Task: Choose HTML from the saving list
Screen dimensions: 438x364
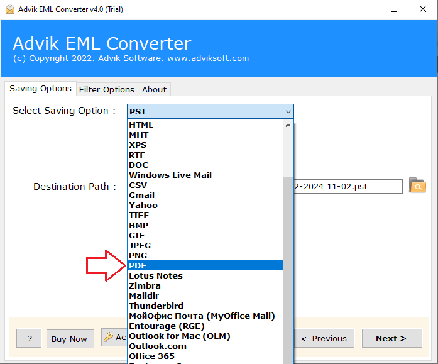Action: pyautogui.click(x=205, y=125)
